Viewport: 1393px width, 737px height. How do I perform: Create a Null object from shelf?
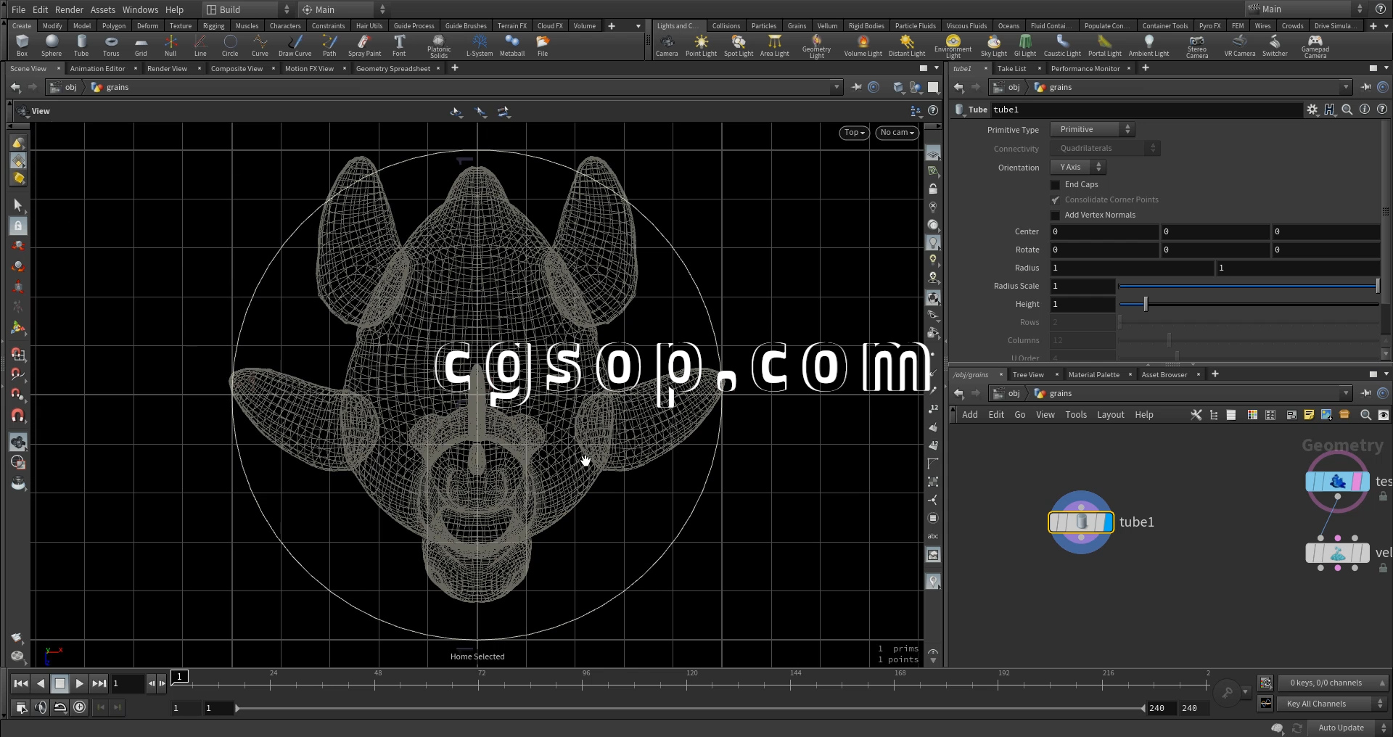170,46
